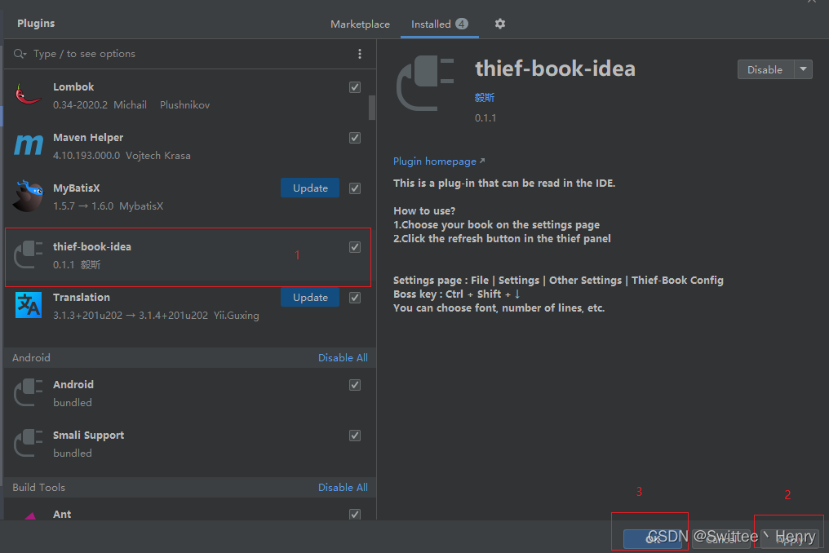Open the Disable button dropdown arrow
The height and width of the screenshot is (553, 829).
coord(803,69)
